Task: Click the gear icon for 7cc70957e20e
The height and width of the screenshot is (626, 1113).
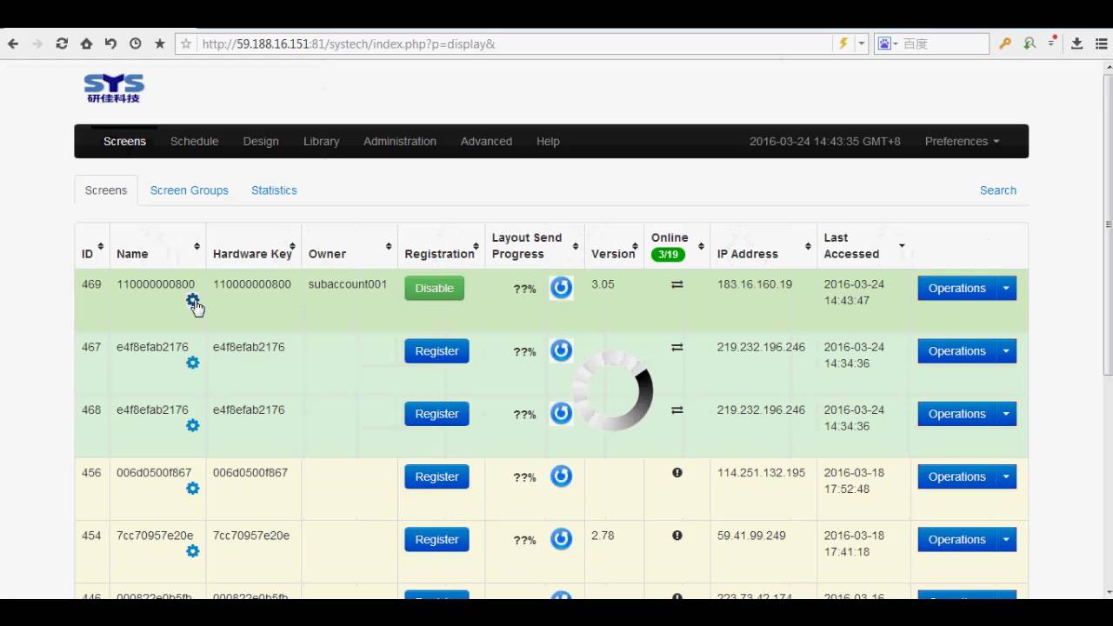Action: (192, 551)
